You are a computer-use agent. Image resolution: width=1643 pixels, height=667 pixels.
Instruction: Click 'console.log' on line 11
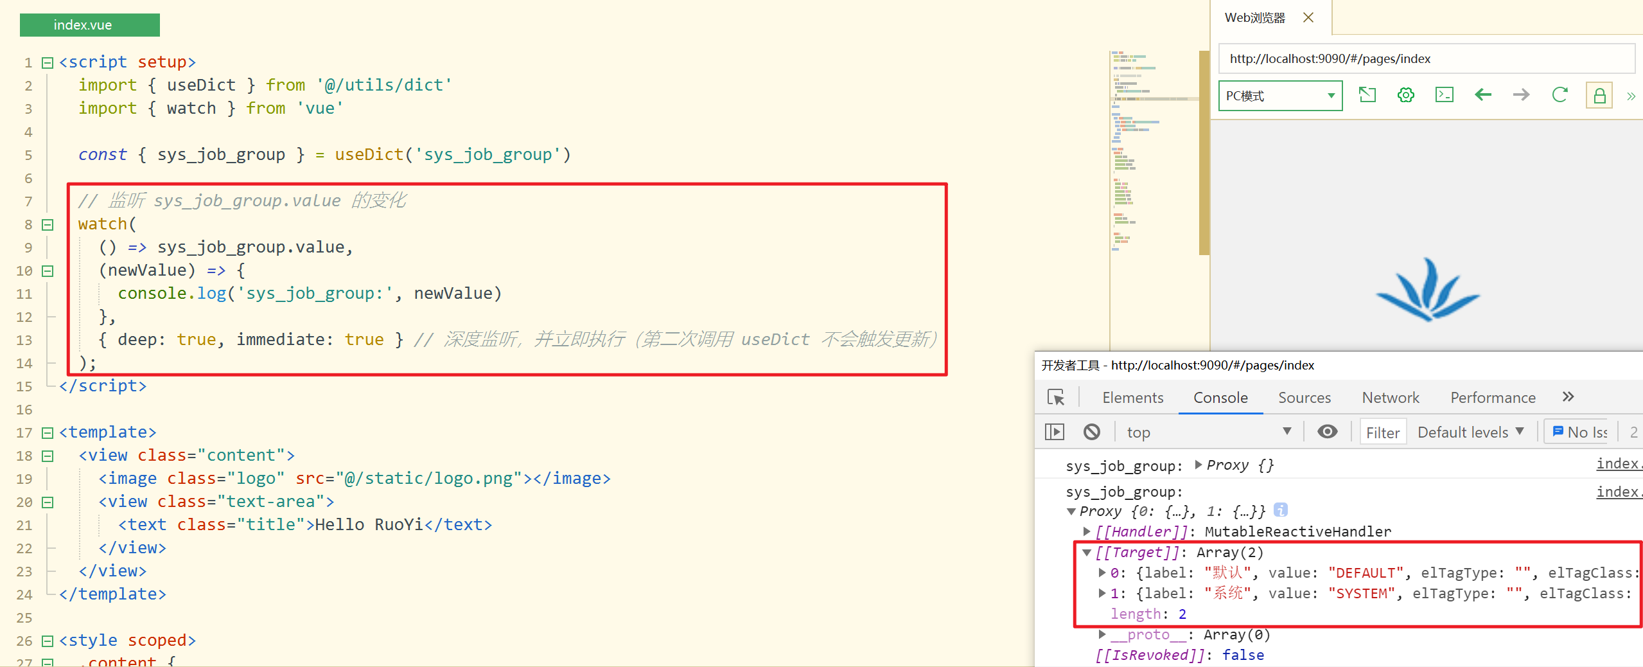(172, 293)
